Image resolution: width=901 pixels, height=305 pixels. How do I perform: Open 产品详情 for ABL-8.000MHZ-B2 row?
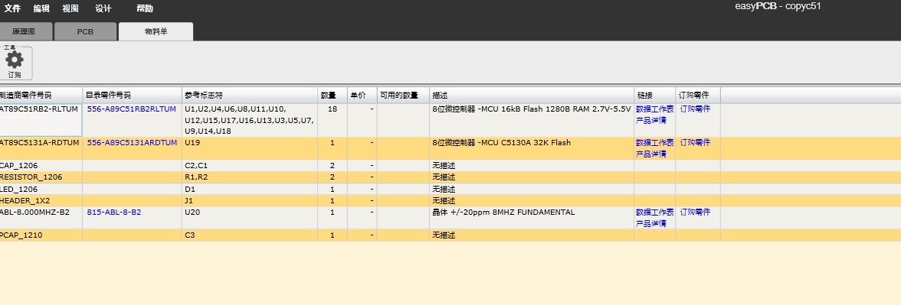coord(651,223)
